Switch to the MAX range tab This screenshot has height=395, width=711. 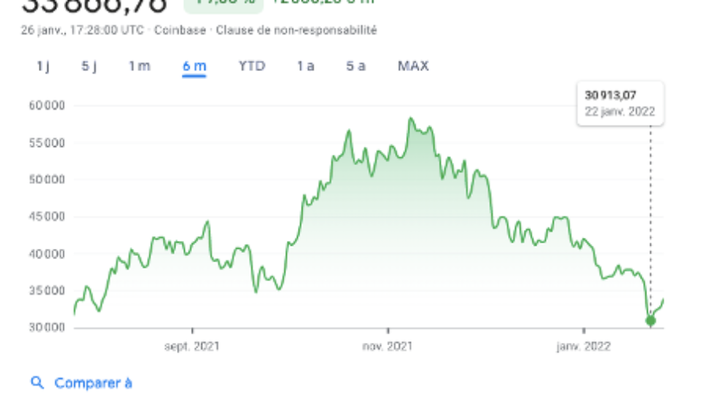click(413, 66)
